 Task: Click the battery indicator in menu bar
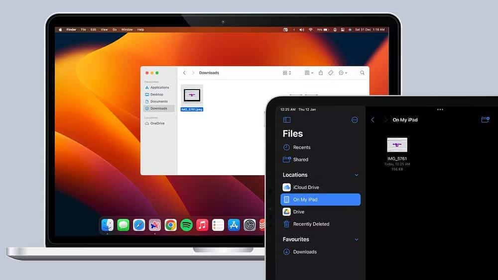click(323, 29)
